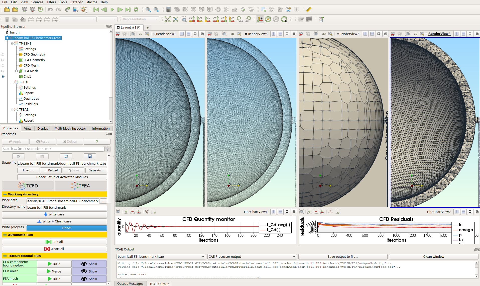Collapse the TMESH1 tree node
480x286 pixels.
point(12,44)
